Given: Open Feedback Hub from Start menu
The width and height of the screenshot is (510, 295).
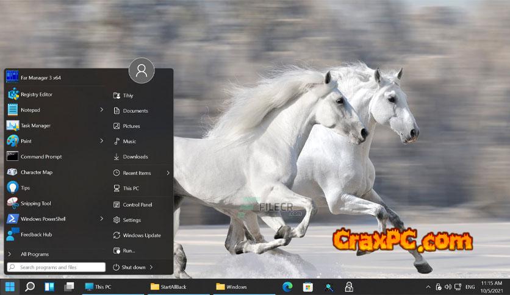Looking at the screenshot, I should point(37,235).
